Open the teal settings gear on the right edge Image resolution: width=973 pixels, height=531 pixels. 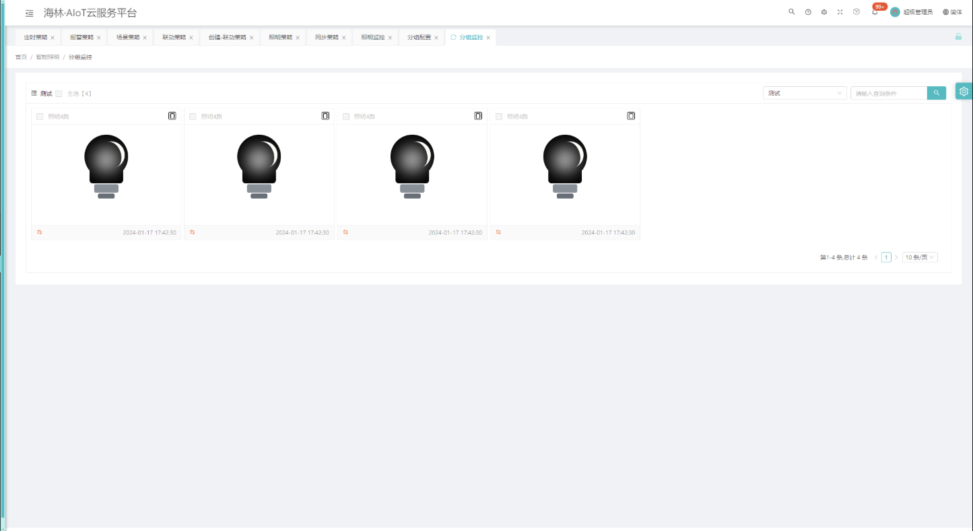pyautogui.click(x=964, y=92)
